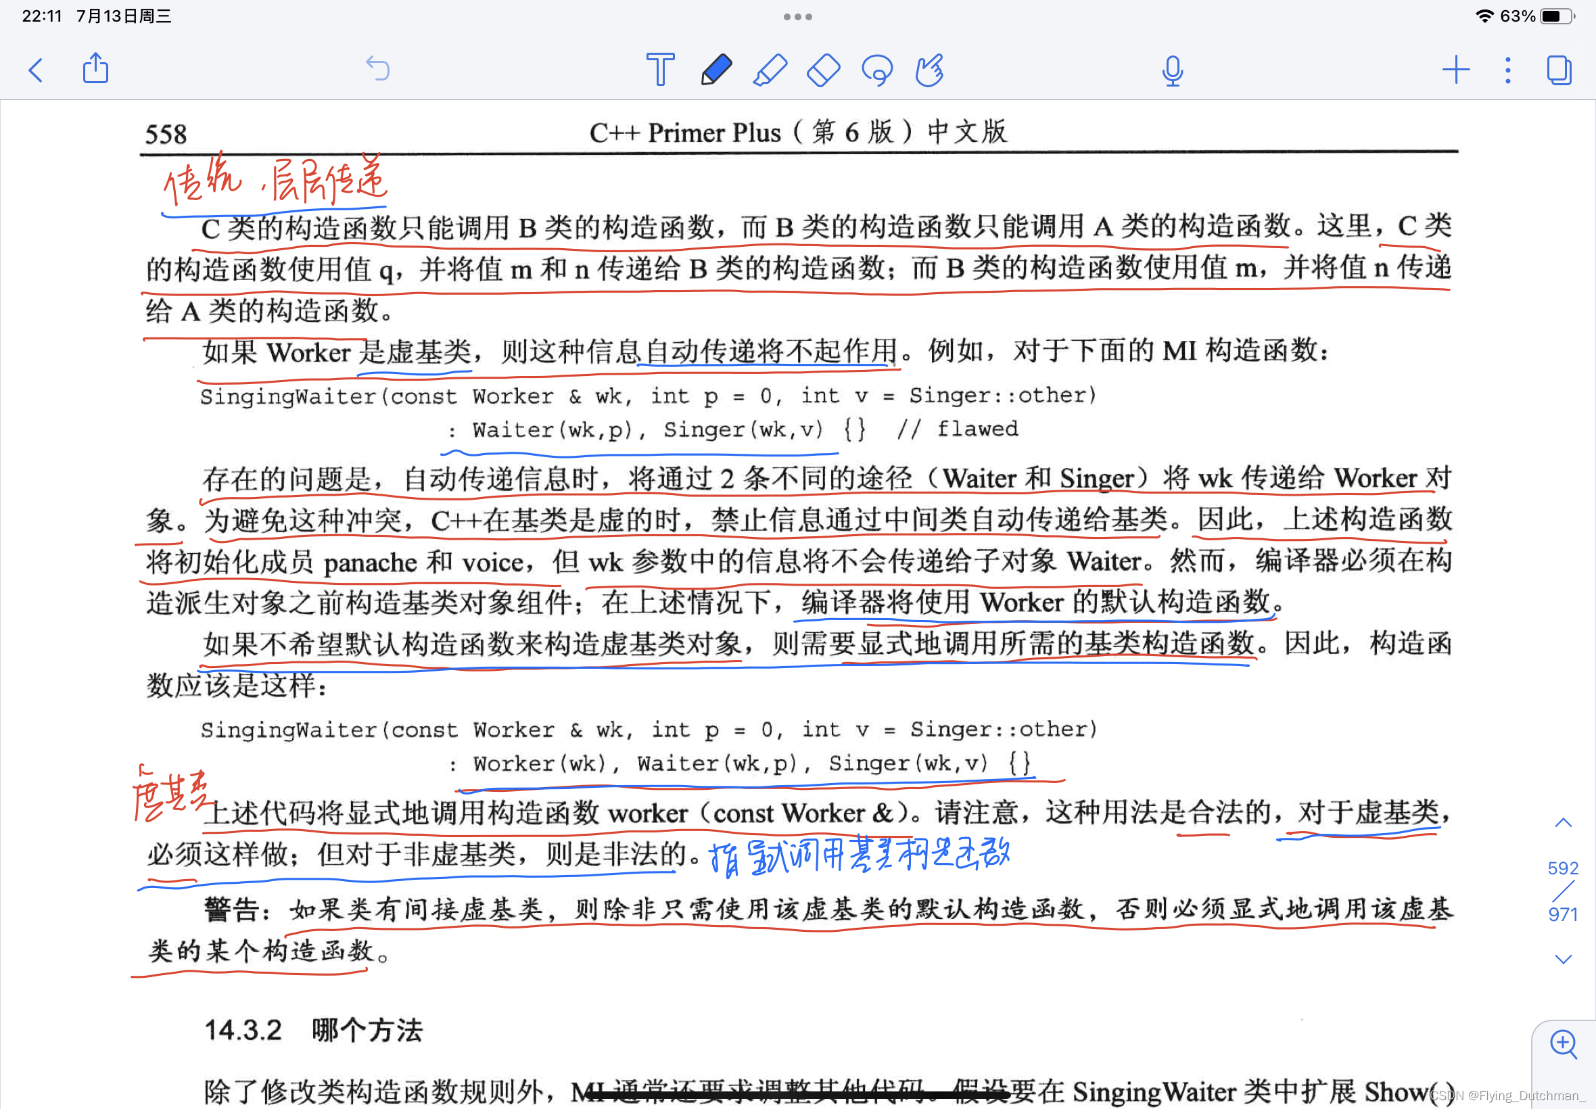This screenshot has height=1109, width=1596.
Task: Select the Highlighter tool
Action: pyautogui.click(x=770, y=70)
